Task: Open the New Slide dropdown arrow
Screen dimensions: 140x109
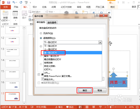Action: [x=9, y=21]
